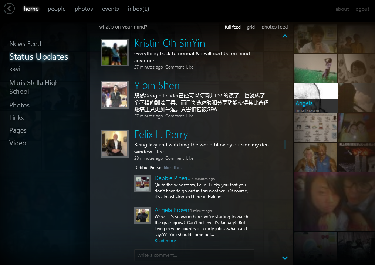Like Felix L. Perry's status

pyautogui.click(x=190, y=158)
